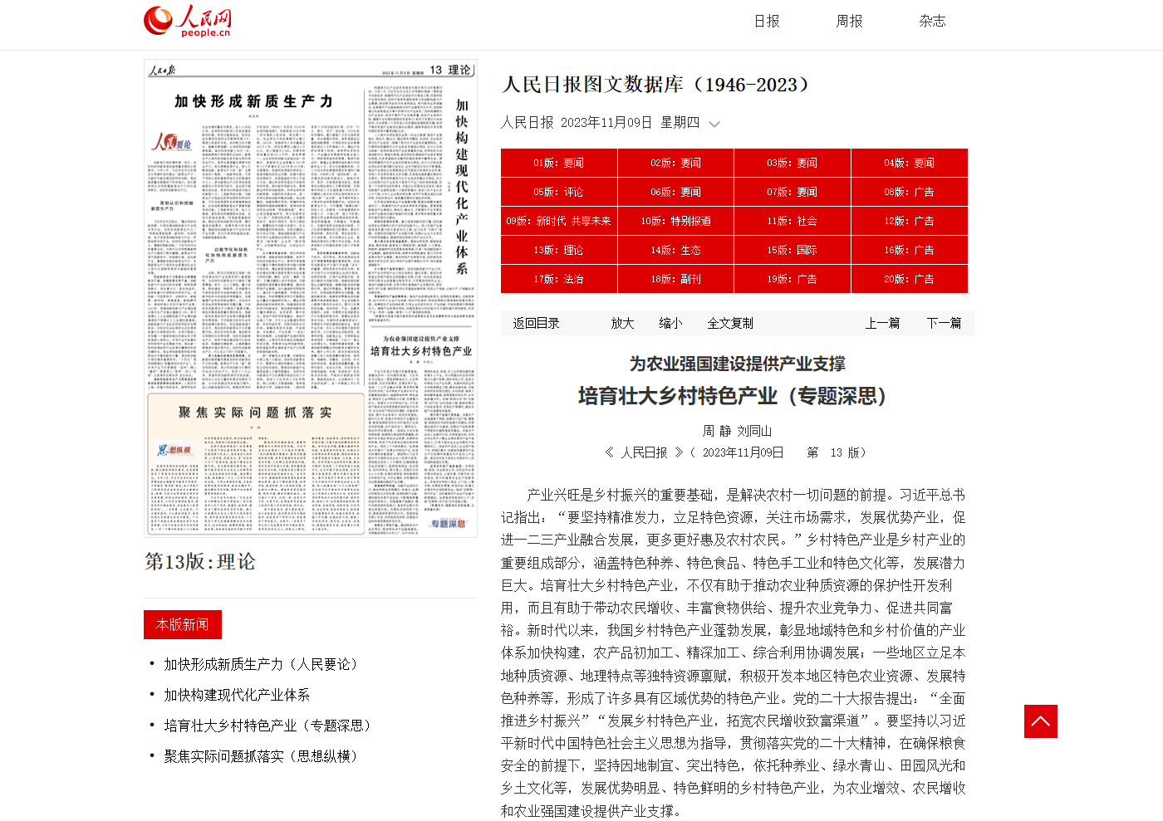Go to page 13版：理论

(558, 250)
